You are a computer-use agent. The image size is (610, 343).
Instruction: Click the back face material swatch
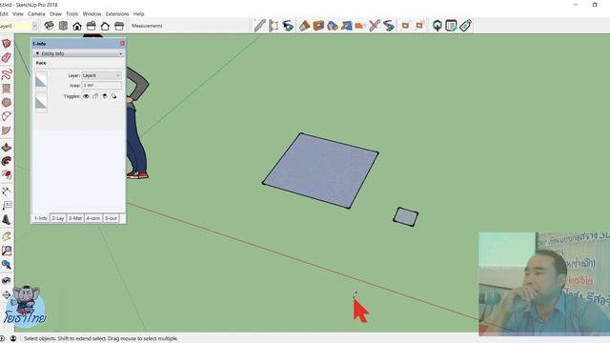click(41, 103)
